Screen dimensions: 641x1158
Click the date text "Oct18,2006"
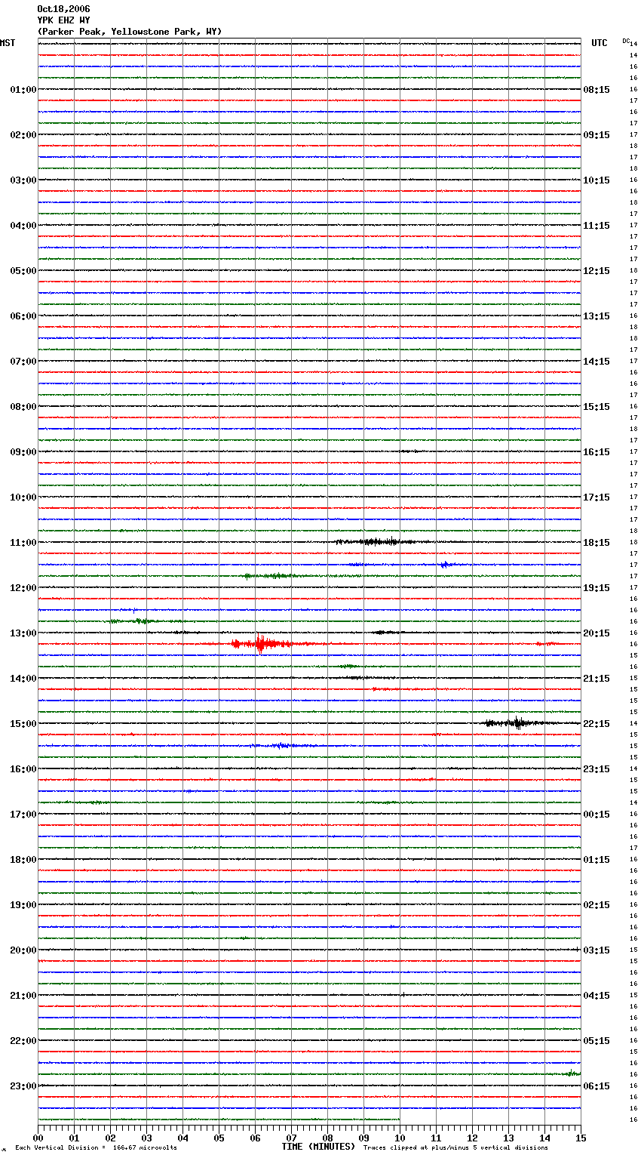(x=63, y=9)
